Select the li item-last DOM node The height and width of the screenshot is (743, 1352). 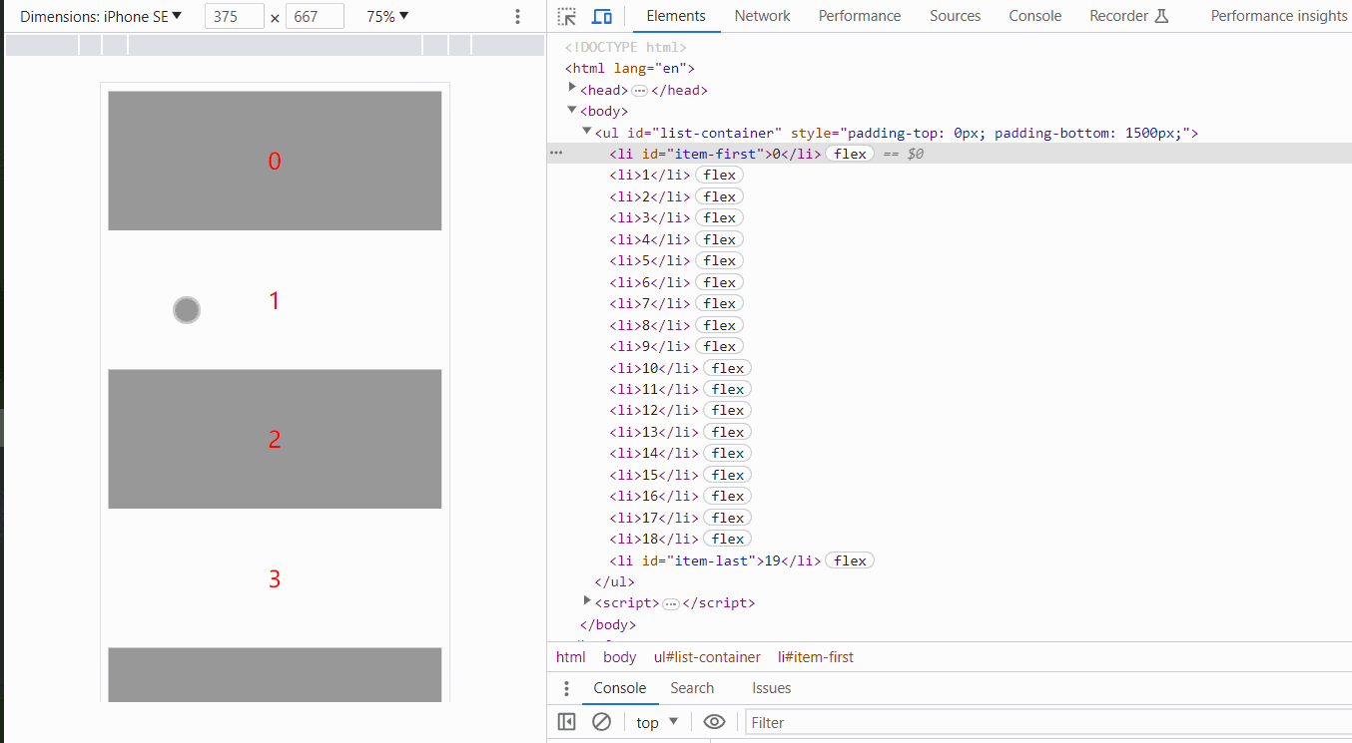pos(715,560)
